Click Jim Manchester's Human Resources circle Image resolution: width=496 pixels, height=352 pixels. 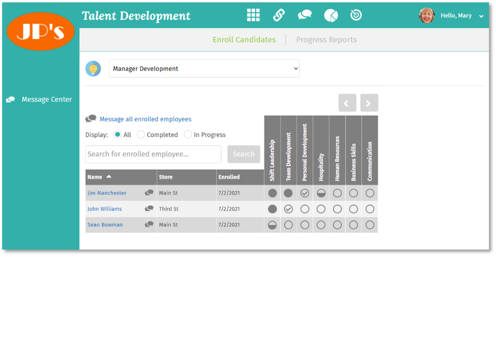pos(337,193)
